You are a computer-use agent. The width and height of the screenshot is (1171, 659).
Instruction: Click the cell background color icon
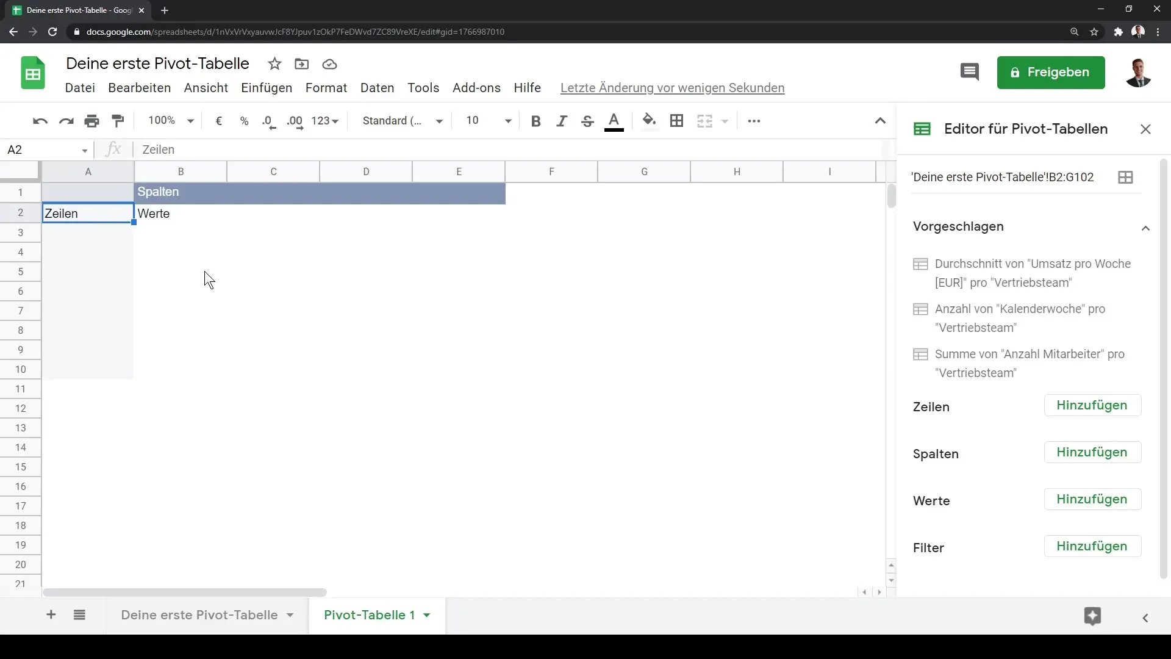(x=648, y=121)
